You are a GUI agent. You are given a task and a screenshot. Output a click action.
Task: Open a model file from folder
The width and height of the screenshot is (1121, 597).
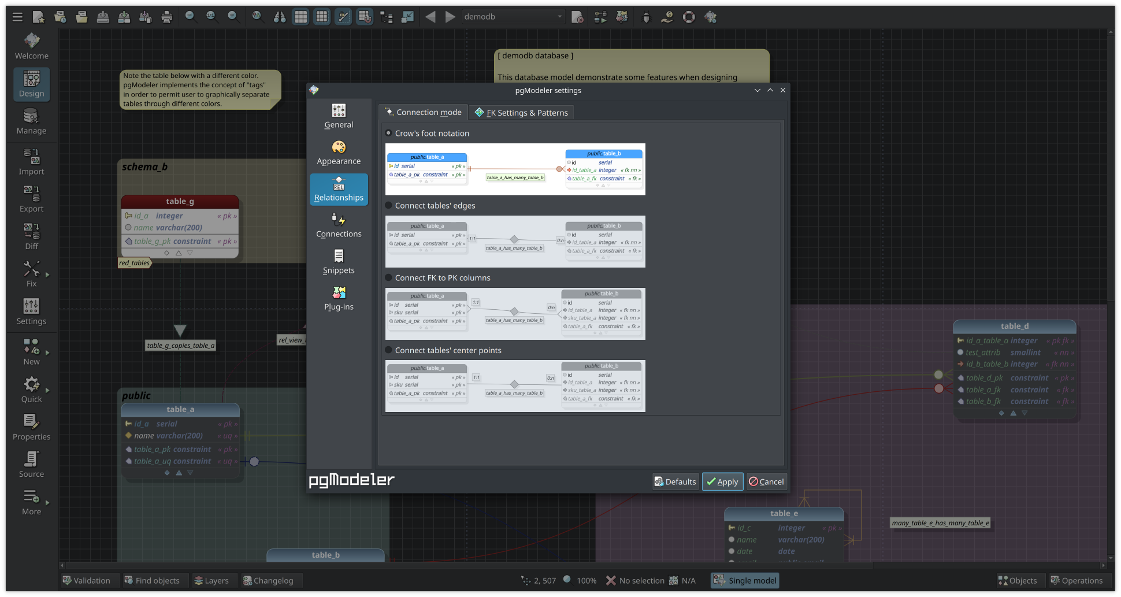81,17
